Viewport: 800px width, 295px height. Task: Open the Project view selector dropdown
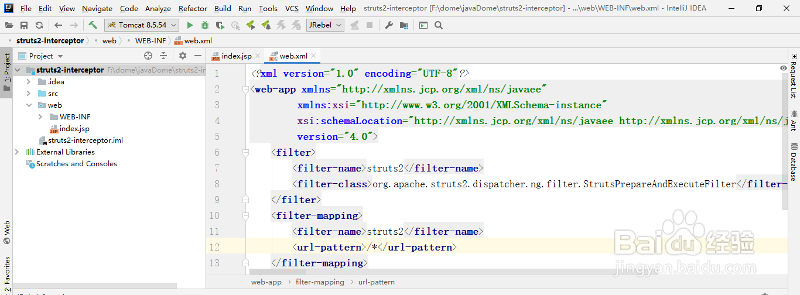coord(41,56)
